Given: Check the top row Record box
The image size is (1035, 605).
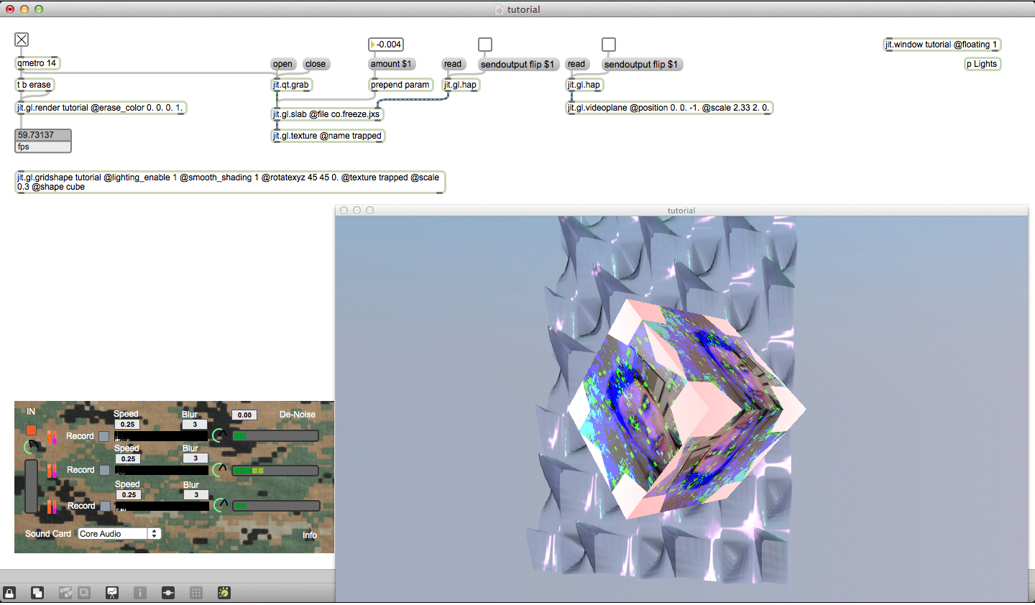Looking at the screenshot, I should pos(104,436).
